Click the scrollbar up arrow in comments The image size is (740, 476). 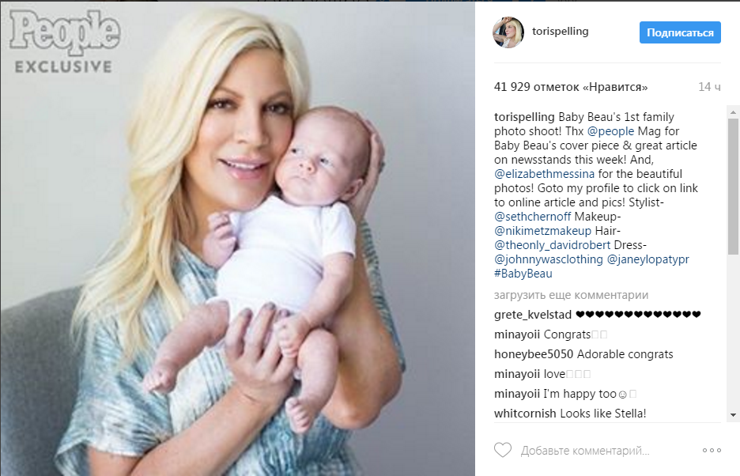pos(733,112)
